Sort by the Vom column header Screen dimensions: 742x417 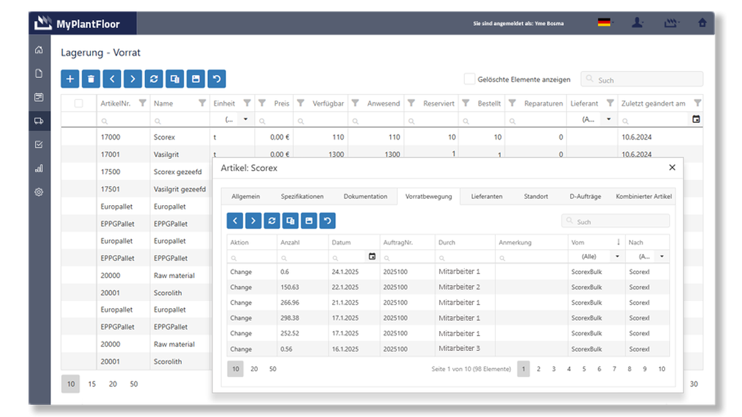(597, 242)
